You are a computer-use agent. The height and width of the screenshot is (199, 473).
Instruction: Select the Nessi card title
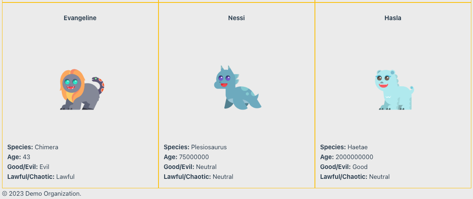point(236,18)
